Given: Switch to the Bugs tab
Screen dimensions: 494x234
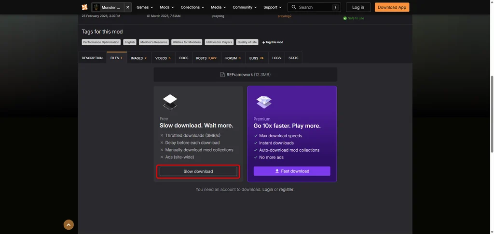Looking at the screenshot, I should (x=257, y=58).
